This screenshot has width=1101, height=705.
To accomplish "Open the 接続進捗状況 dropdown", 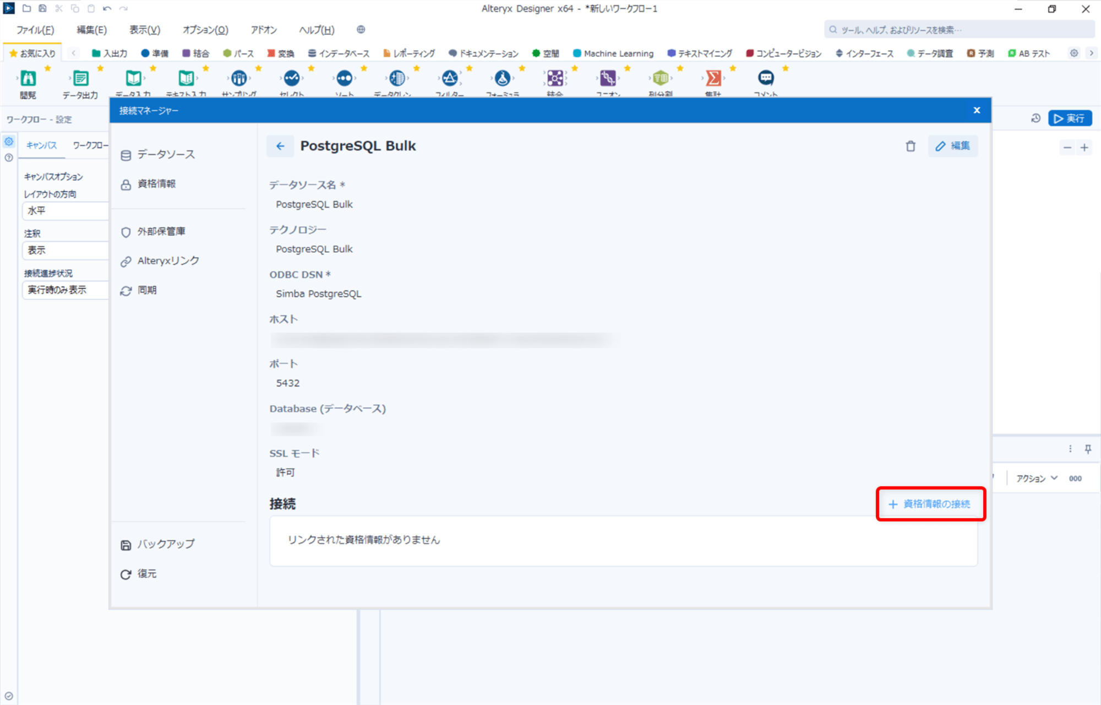I will 66,290.
